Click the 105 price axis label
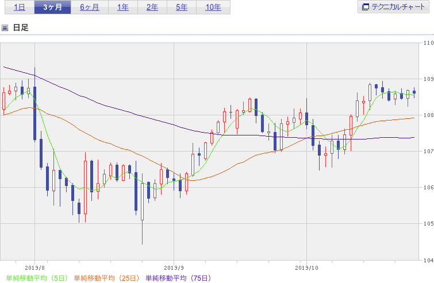Viewport: 434px width, 283px height. pos(428,224)
